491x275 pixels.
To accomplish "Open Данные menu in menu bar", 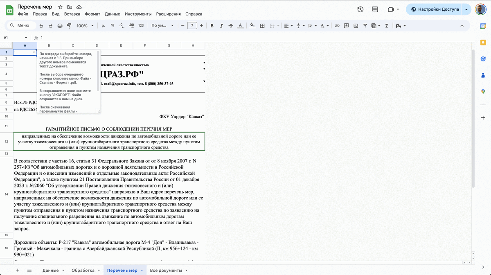I will [x=113, y=14].
